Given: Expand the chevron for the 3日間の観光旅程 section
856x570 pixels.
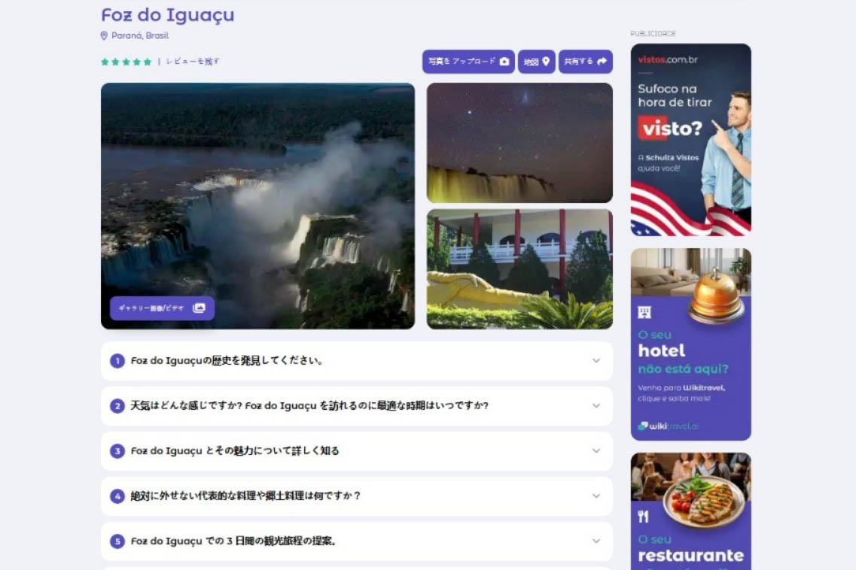Looking at the screenshot, I should [596, 541].
